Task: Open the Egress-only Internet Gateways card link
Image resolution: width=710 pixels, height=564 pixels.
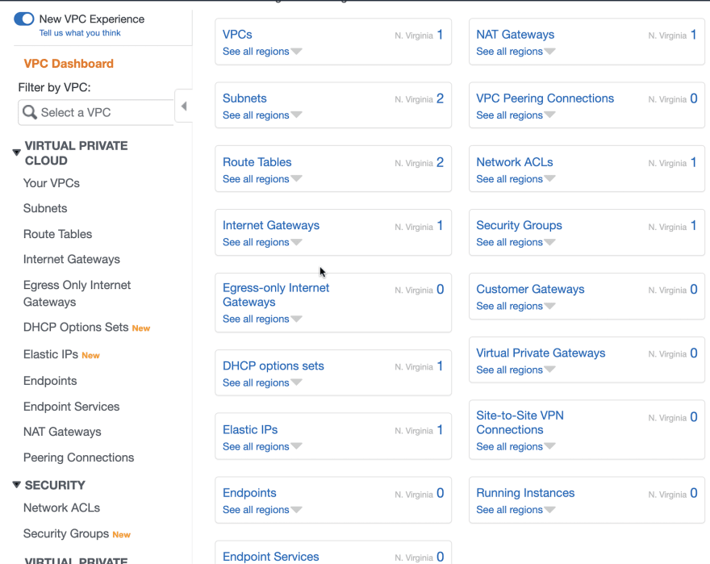Action: [x=276, y=295]
